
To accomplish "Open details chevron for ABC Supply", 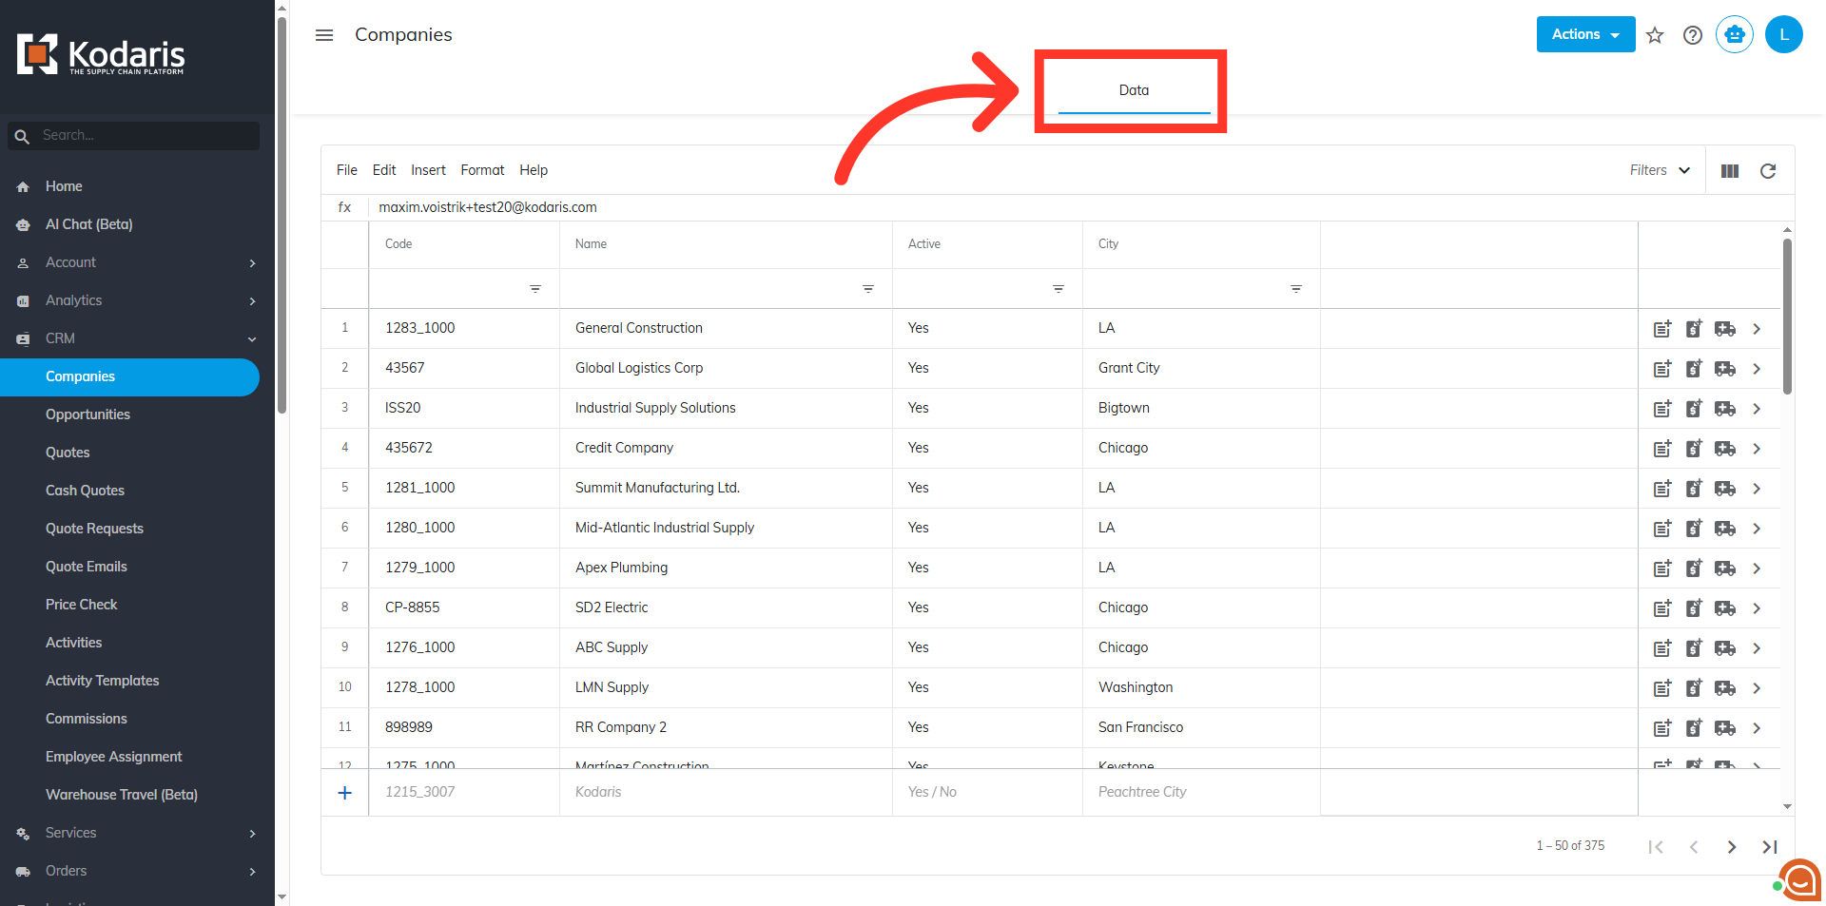I will click(1757, 648).
